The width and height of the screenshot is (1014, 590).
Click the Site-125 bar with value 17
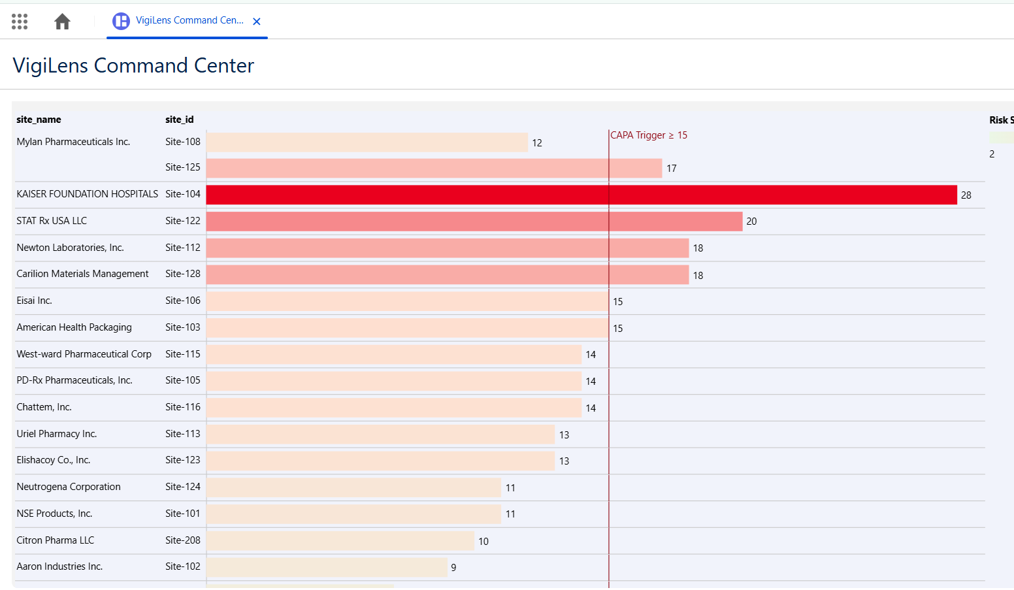434,168
